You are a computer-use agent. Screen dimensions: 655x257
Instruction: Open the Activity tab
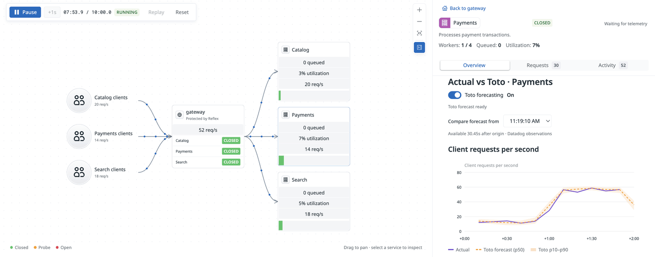coord(612,65)
